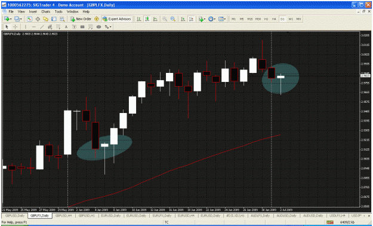Image resolution: width=373 pixels, height=226 pixels.
Task: Toggle chart Auto Scroll
Action: (x=183, y=19)
